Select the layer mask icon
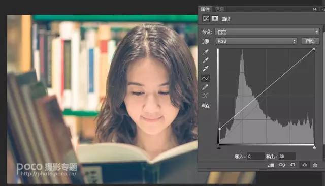The height and width of the screenshot is (186, 325). point(215,19)
